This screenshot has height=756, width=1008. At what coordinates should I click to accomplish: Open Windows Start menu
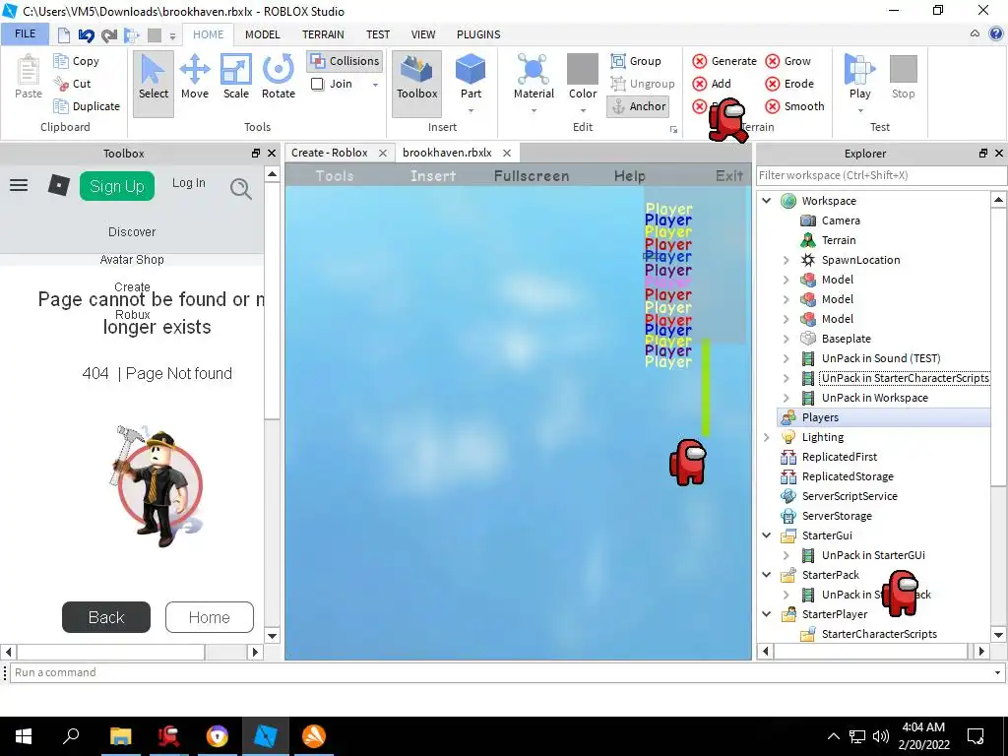pos(24,736)
